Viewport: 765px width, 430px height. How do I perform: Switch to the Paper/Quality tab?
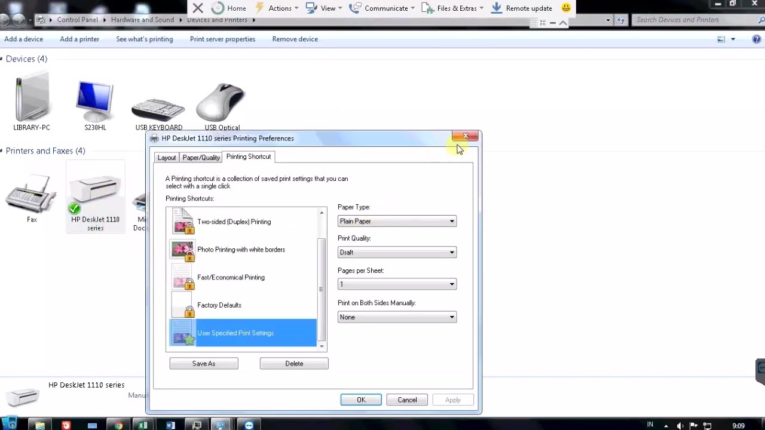[201, 158]
